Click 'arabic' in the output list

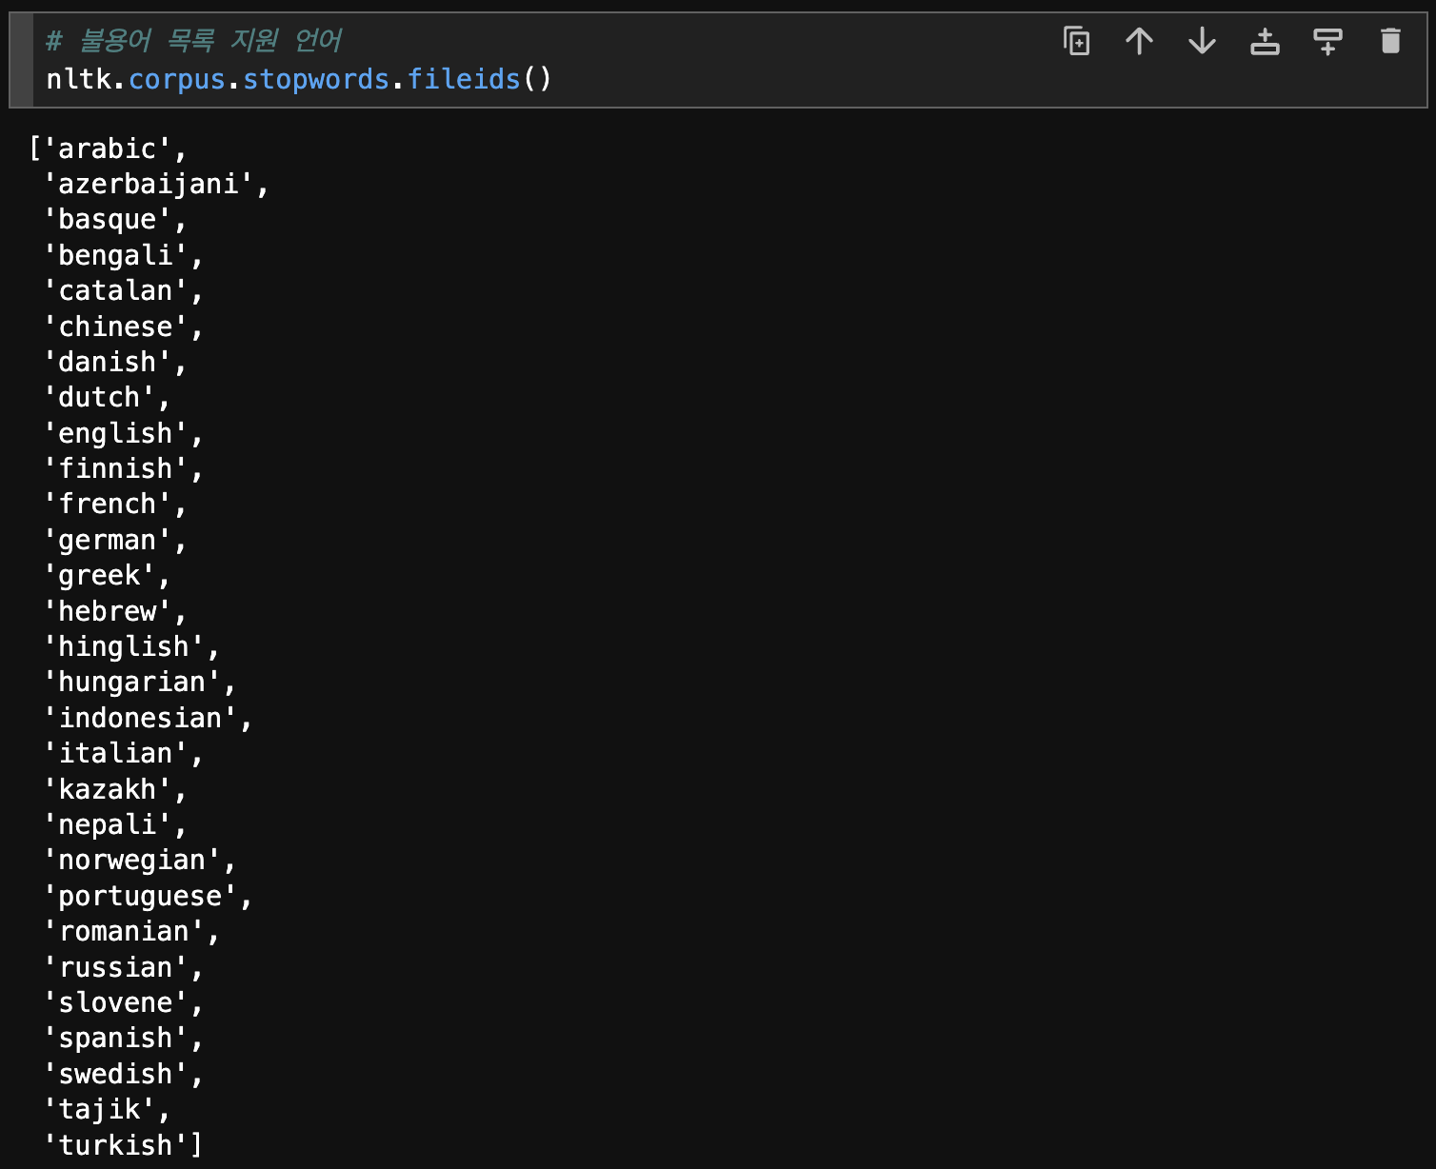107,149
